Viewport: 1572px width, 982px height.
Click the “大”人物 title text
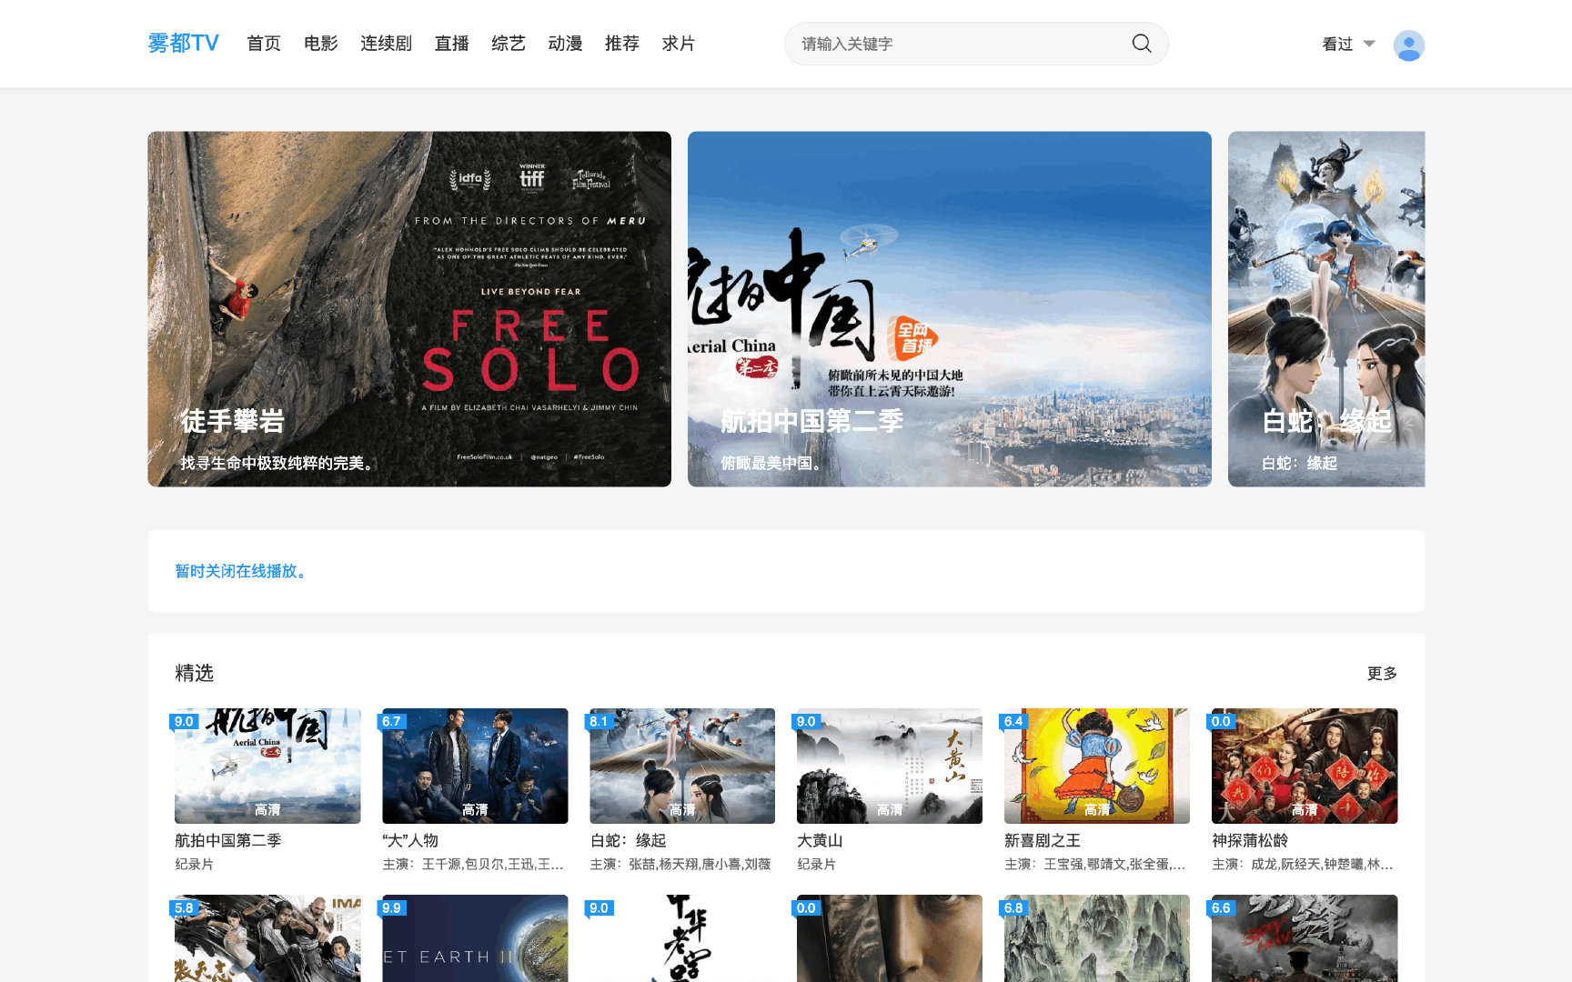pos(410,841)
